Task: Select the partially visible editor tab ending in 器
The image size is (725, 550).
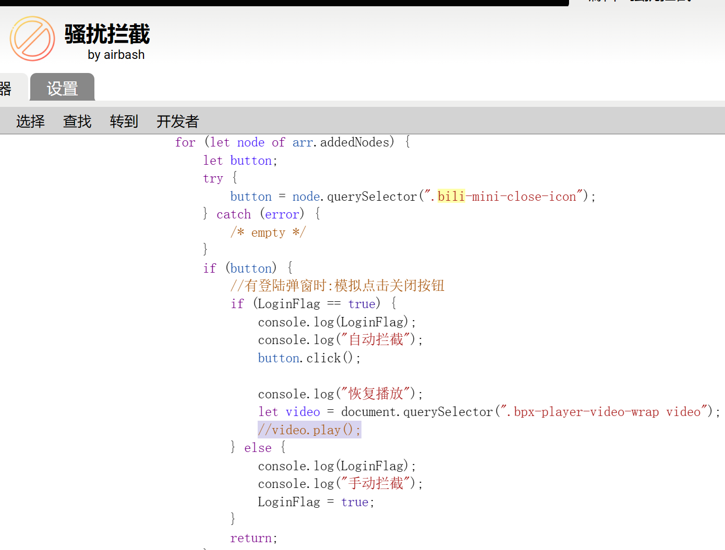Action: pyautogui.click(x=6, y=88)
